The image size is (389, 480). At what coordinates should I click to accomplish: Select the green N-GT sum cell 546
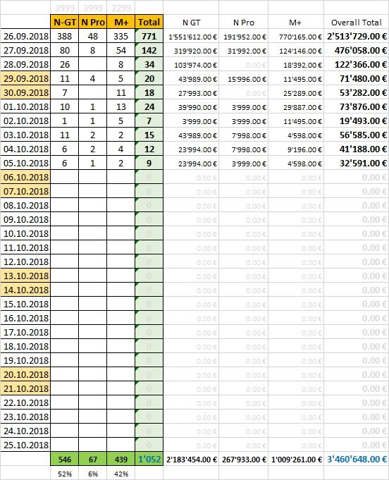64,459
